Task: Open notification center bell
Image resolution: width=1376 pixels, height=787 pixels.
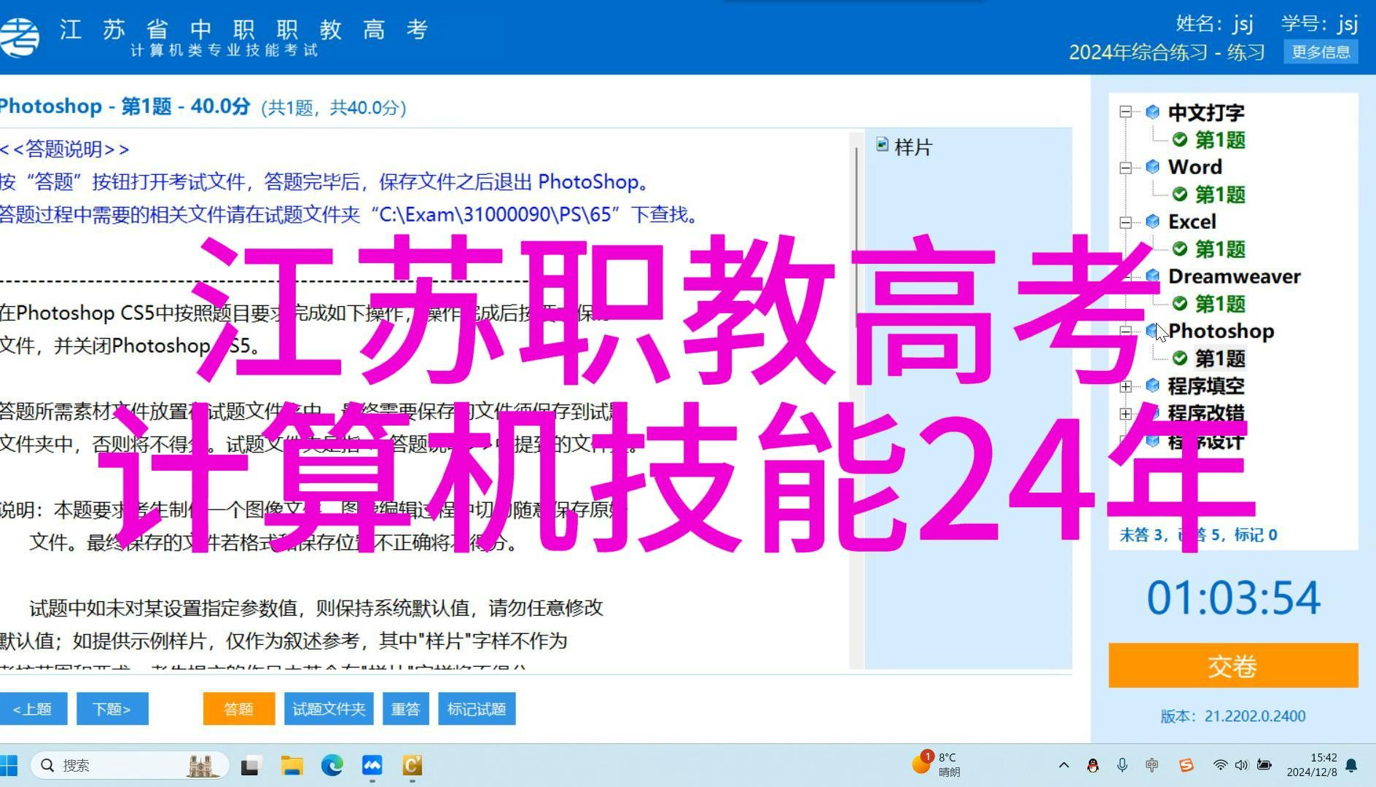Action: pyautogui.click(x=1352, y=765)
